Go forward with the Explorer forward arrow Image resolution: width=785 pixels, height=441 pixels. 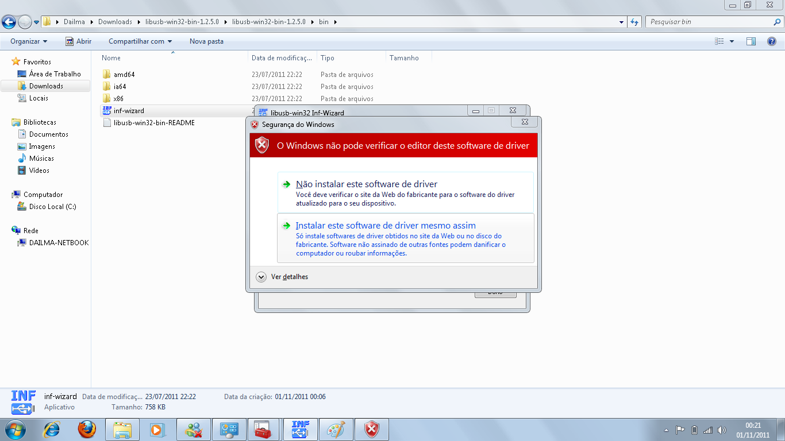(x=25, y=22)
